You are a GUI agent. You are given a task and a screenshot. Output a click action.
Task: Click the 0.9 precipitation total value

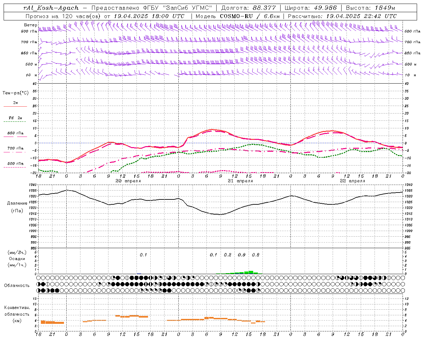[x=242, y=255]
